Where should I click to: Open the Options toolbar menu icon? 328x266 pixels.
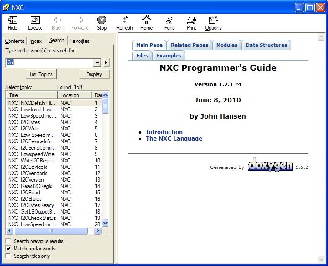coord(213,20)
